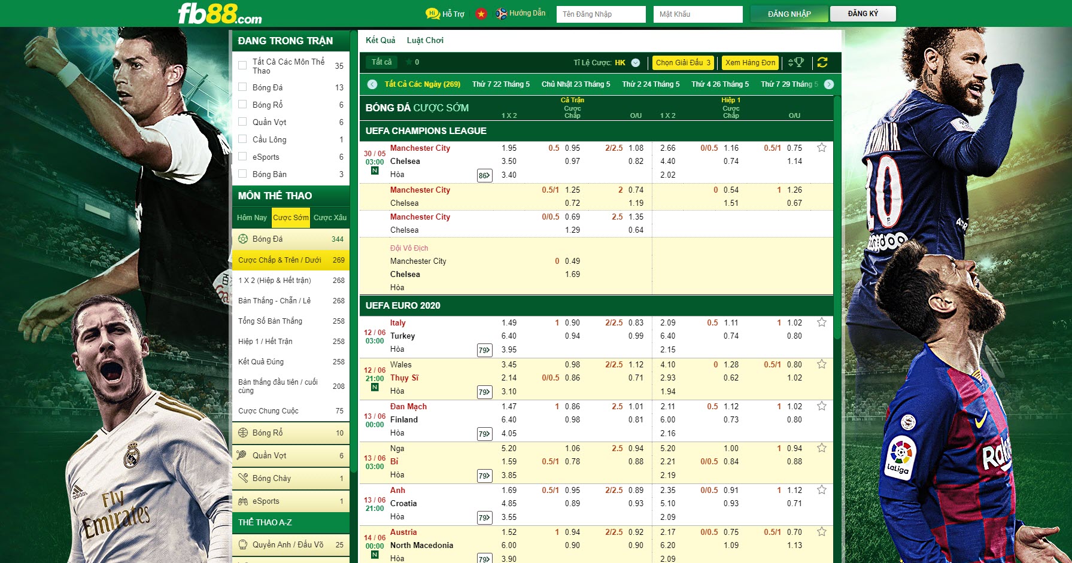Select the Tất Cả Các Ngày (269) tab
Image resolution: width=1072 pixels, height=563 pixels.
[x=423, y=84]
